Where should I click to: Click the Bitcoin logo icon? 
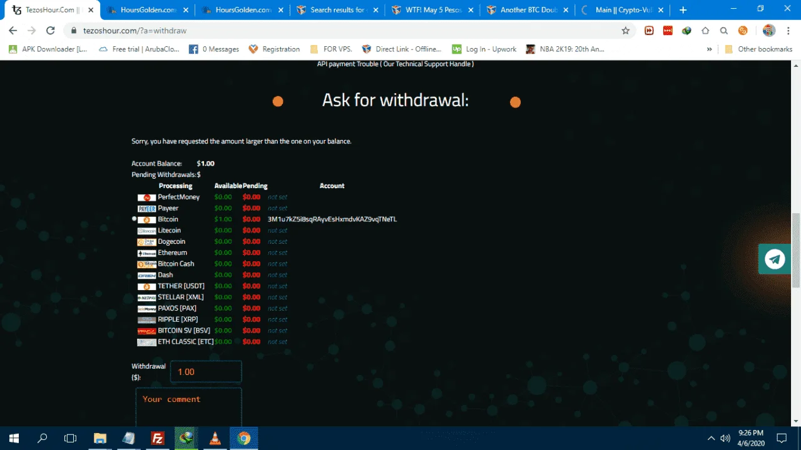click(146, 220)
